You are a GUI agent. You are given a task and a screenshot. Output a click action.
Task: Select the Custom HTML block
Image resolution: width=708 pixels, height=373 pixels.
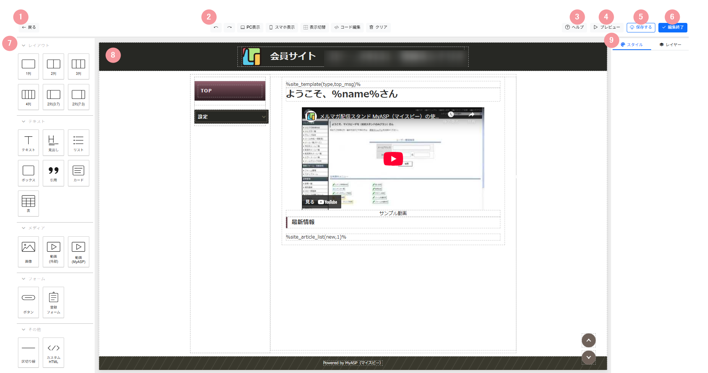click(x=53, y=352)
